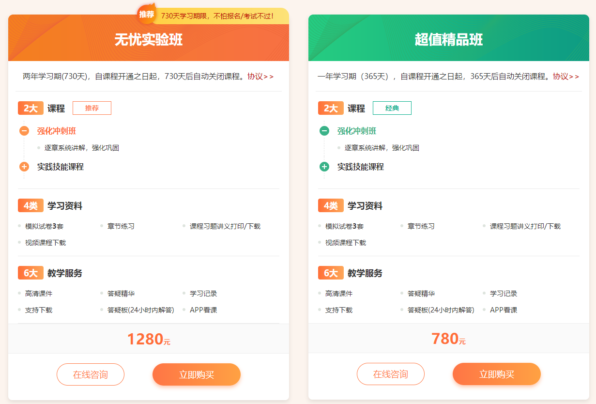Click 在线咨询 under 无忧实验班
Screen dimensions: 596x404
coord(91,374)
